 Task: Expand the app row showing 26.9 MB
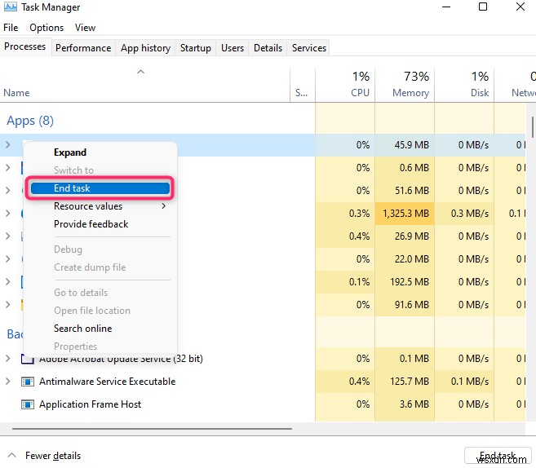pyautogui.click(x=8, y=236)
